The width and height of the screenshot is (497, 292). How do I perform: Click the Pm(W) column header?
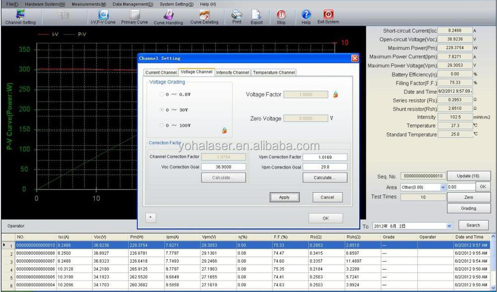(x=147, y=237)
